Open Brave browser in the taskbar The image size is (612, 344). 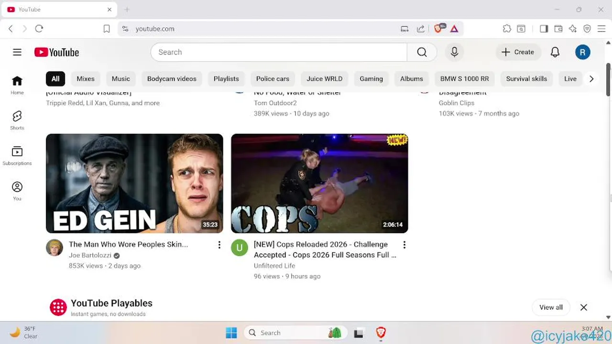coord(381,333)
